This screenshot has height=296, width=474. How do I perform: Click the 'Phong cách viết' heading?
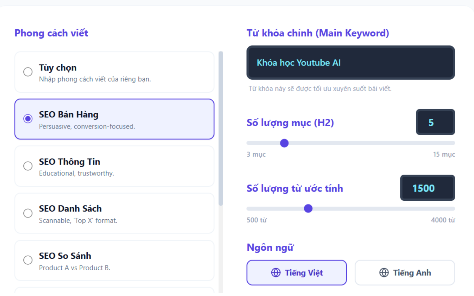point(51,33)
